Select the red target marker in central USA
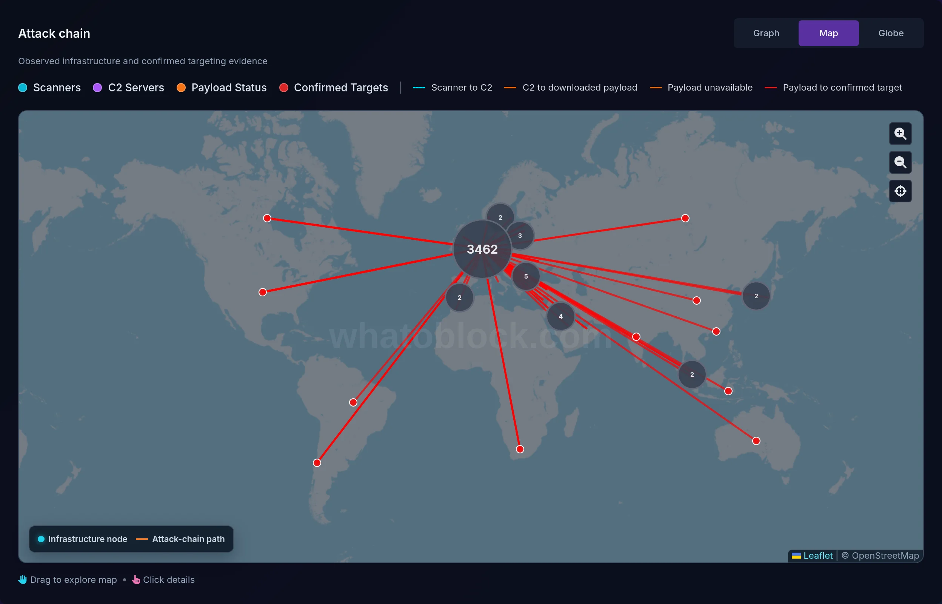 (263, 293)
